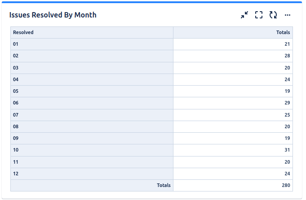Click the month 11 row label
306x200 pixels.
pos(16,162)
